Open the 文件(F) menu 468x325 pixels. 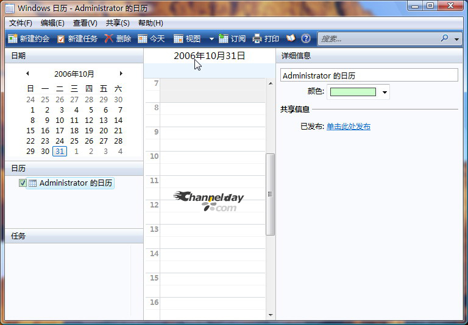pos(21,23)
